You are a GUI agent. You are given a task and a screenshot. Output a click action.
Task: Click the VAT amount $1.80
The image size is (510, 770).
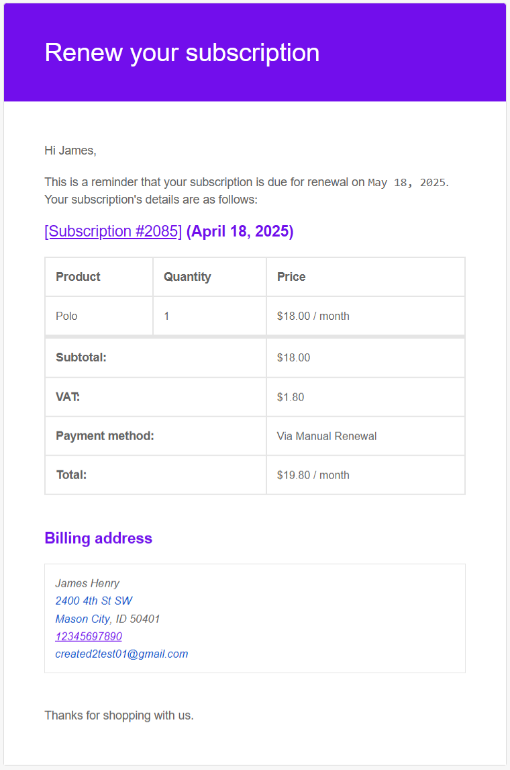click(291, 397)
